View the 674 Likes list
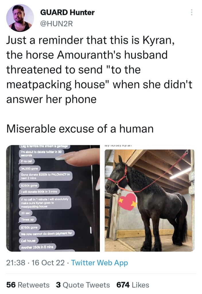Image resolution: width=202 pixels, height=294 pixels. coord(133,285)
